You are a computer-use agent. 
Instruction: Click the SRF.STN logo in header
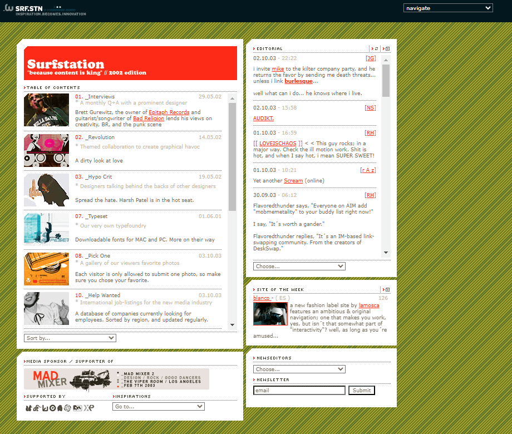(45, 10)
